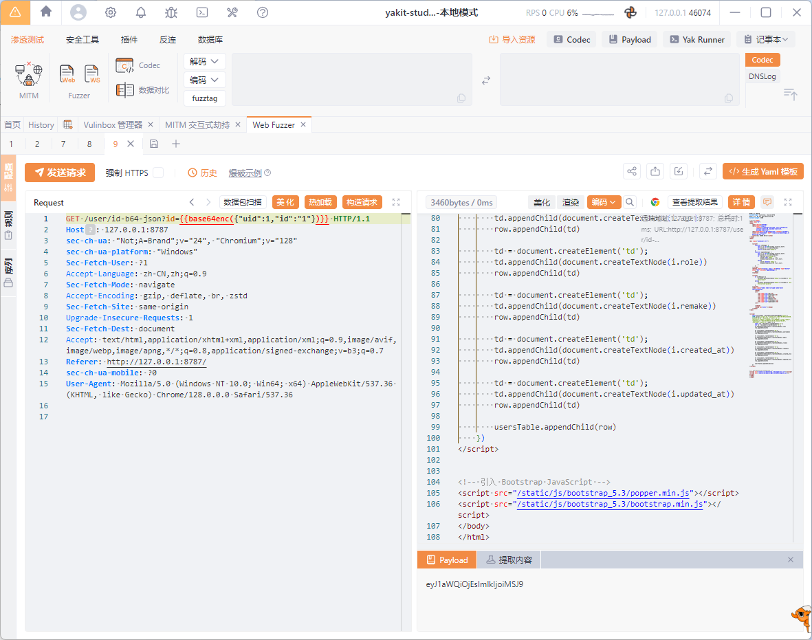Open the 记事本 dropdown menu
The image size is (812, 640).
click(765, 39)
